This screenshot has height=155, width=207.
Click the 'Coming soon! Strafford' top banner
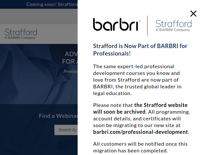pyautogui.click(x=52, y=4)
